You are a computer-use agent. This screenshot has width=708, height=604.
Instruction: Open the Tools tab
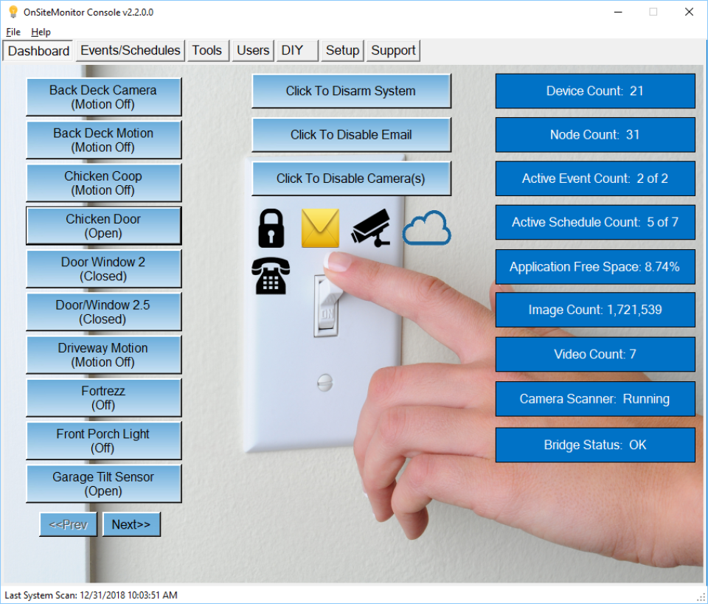[x=207, y=50]
